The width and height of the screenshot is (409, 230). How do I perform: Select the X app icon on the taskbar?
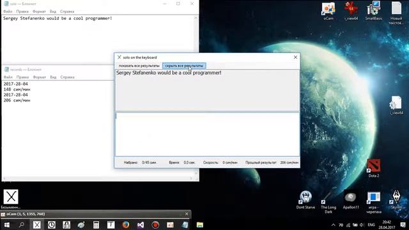pos(37,225)
